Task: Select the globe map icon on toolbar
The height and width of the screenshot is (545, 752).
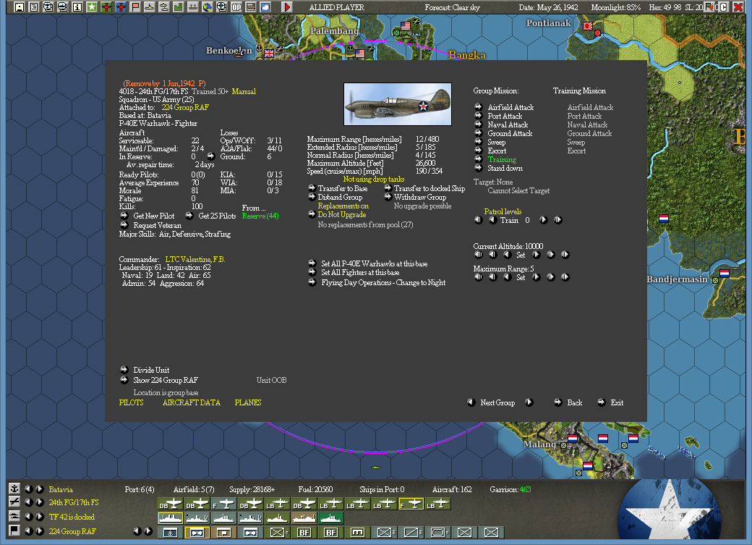Action: tap(208, 7)
